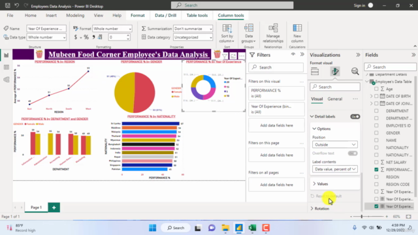
Task: Select the Format visual paintbrush icon
Action: tap(335, 71)
